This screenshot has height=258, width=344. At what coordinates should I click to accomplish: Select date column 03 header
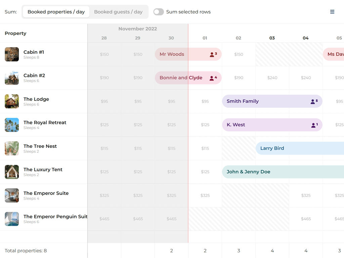coord(272,38)
